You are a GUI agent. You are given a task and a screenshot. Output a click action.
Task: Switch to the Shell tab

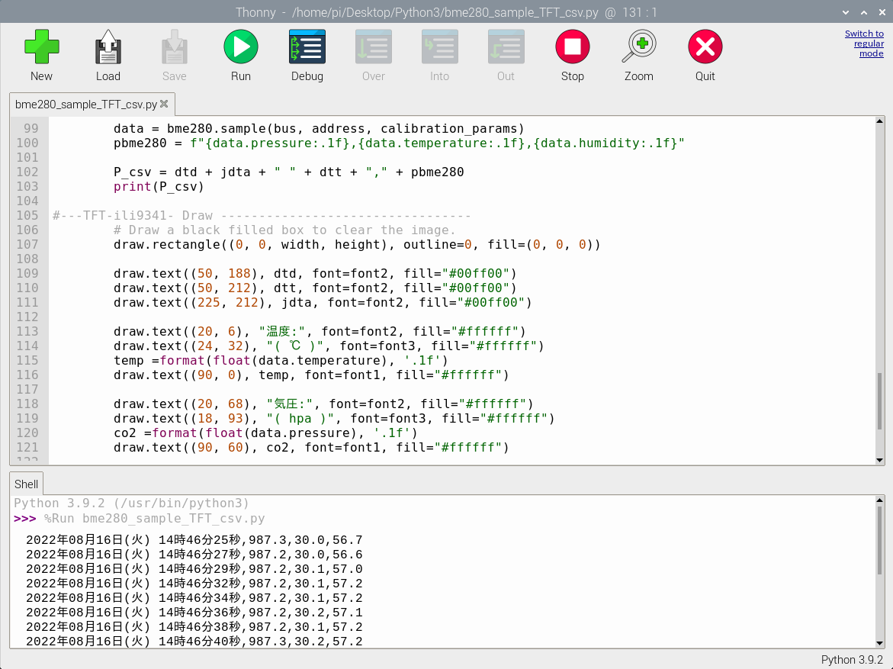click(x=26, y=484)
